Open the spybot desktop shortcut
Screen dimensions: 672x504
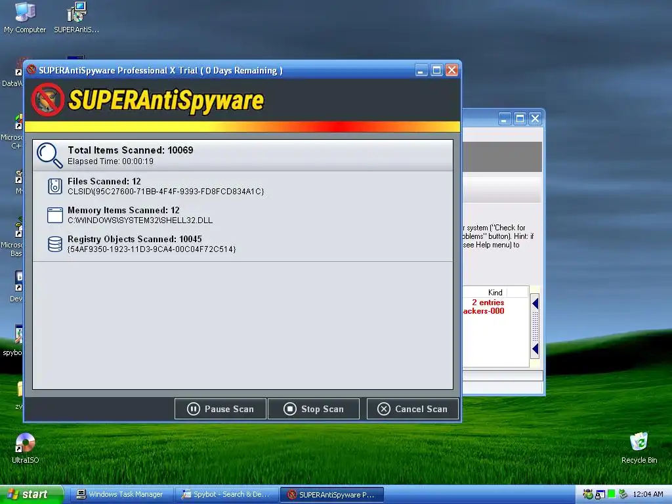tap(12, 341)
